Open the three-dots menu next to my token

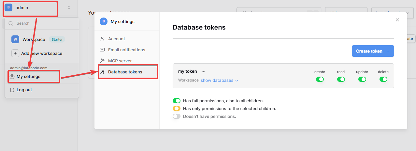[203, 71]
